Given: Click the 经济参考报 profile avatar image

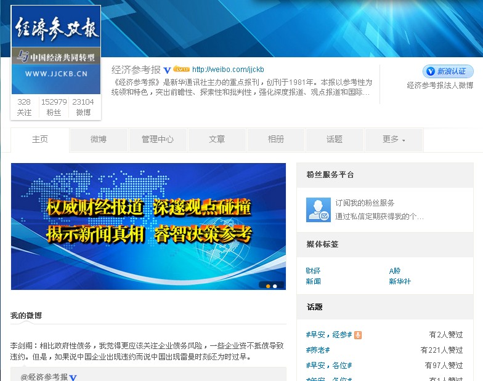Looking at the screenshot, I should pyautogui.click(x=55, y=50).
